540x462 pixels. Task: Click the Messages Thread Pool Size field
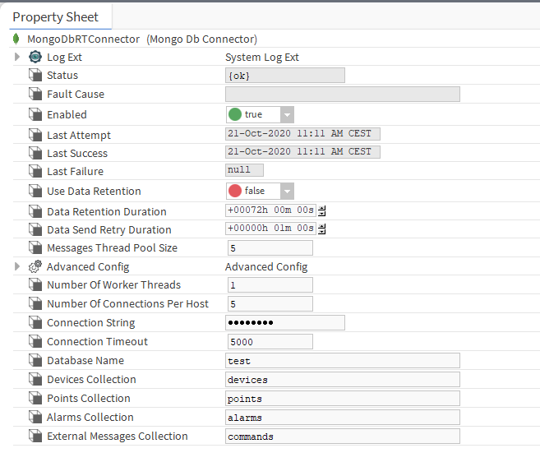coord(270,248)
